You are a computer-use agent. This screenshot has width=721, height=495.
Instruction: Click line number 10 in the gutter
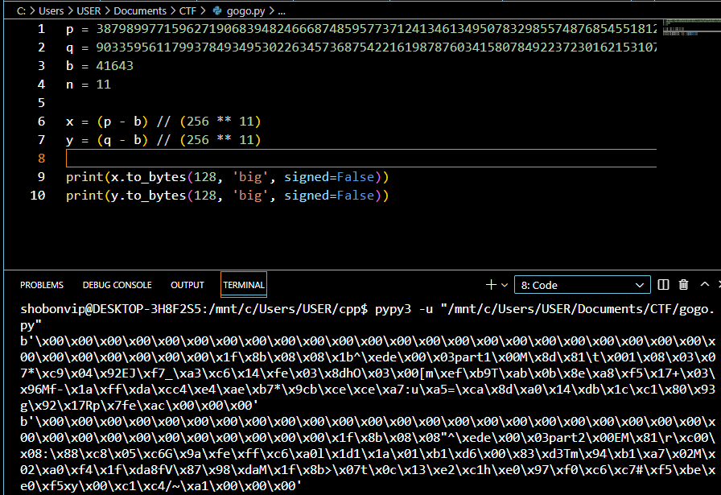[37, 196]
